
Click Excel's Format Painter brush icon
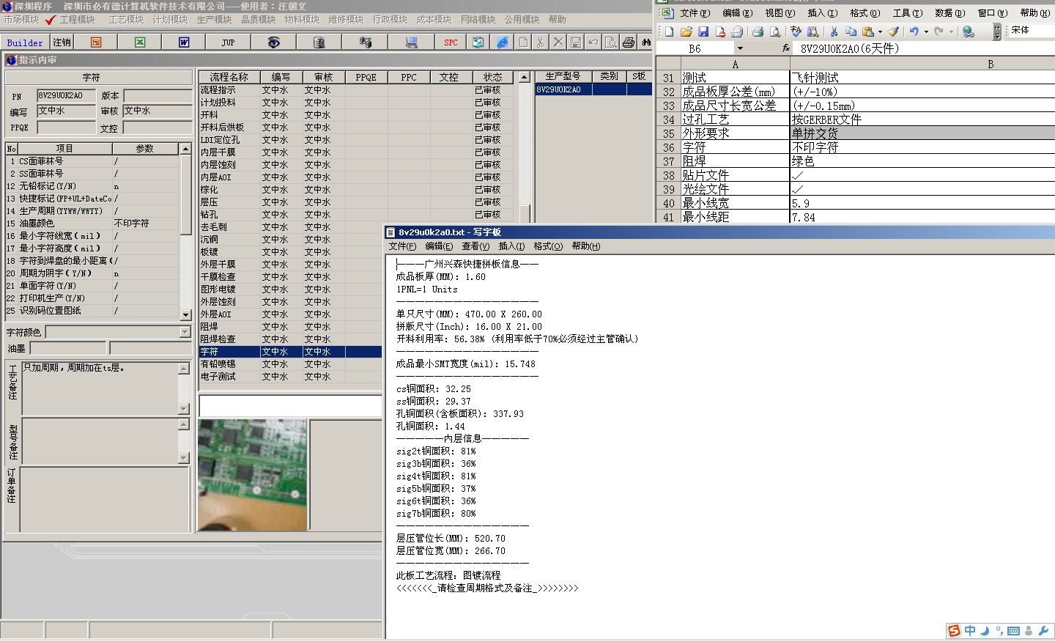point(893,32)
